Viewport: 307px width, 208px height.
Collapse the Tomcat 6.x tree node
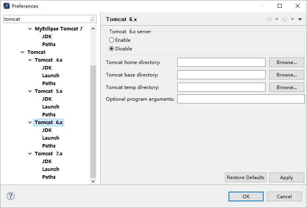click(x=30, y=123)
